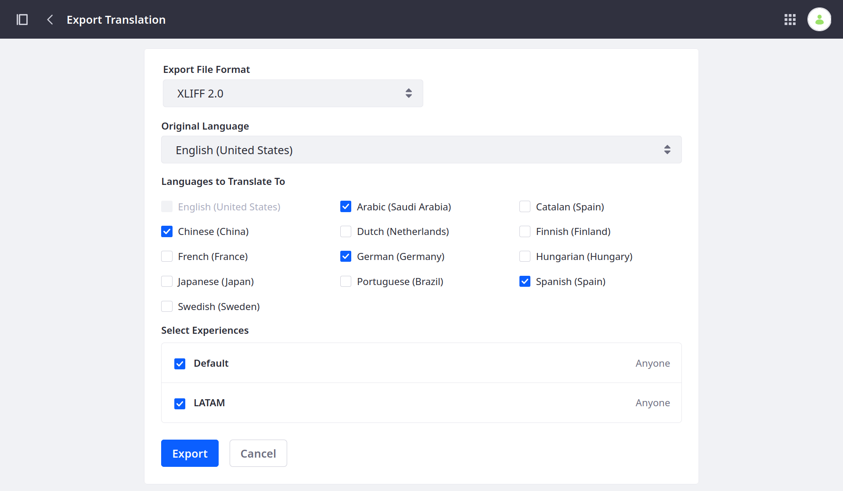Toggle the Chinese (China) checkbox
This screenshot has width=843, height=491.
tap(167, 231)
